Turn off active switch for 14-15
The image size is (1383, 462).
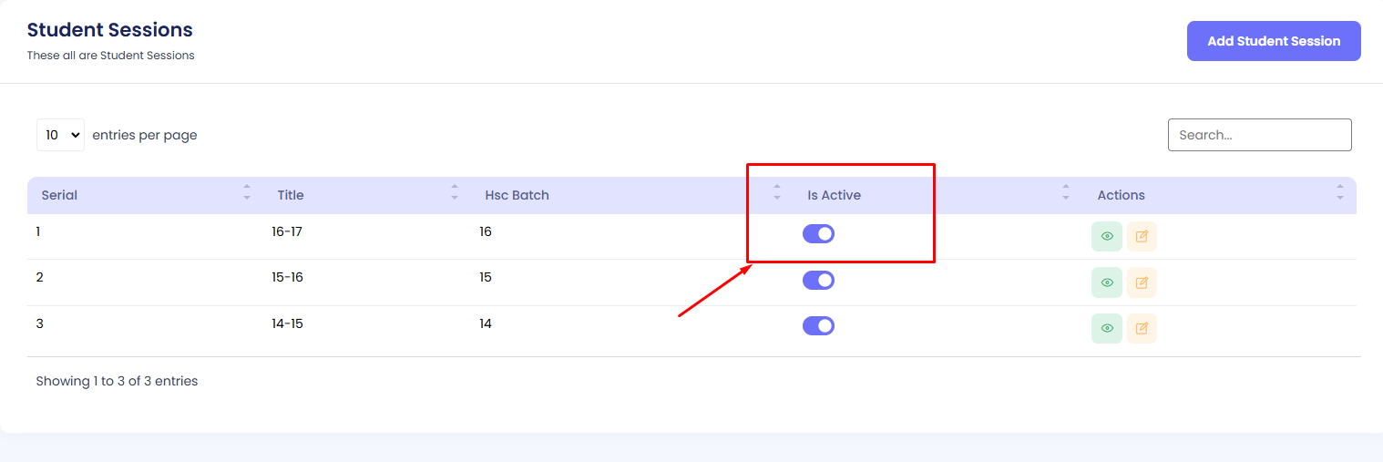pos(818,325)
